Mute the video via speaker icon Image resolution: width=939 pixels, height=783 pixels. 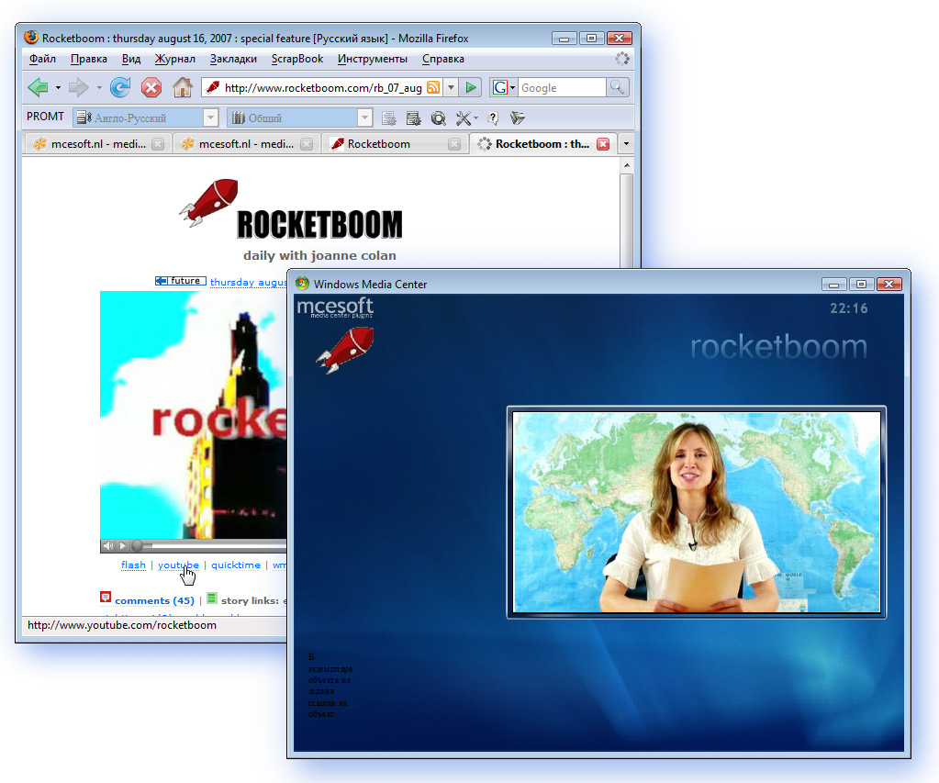(107, 546)
